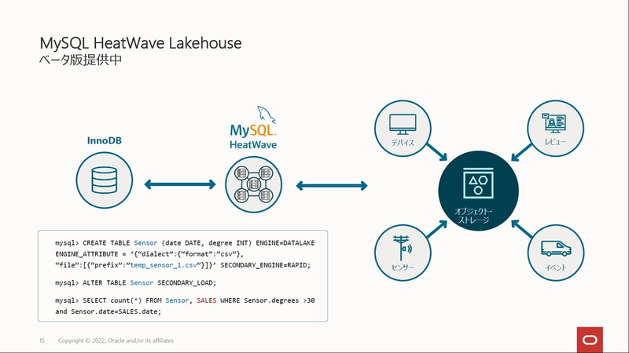The width and height of the screenshot is (629, 353).
Task: Click the "オブジェクト・ストレージ" label
Action: tap(474, 215)
